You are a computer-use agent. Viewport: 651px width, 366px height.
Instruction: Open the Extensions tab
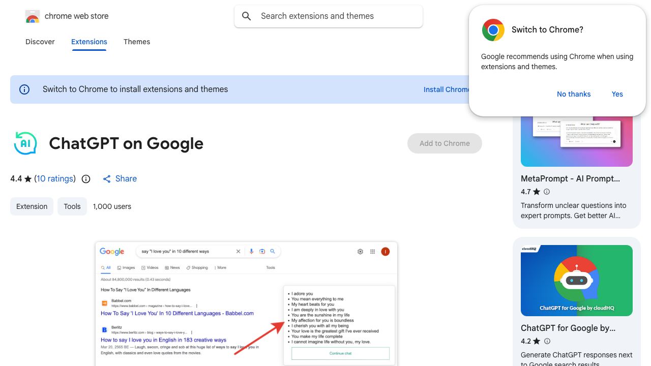pyautogui.click(x=89, y=42)
